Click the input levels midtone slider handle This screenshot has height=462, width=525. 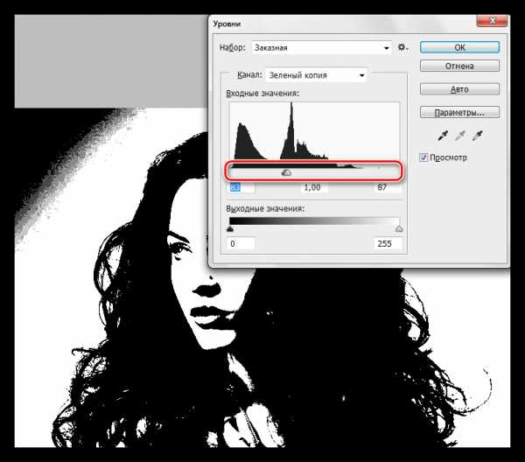[x=286, y=172]
